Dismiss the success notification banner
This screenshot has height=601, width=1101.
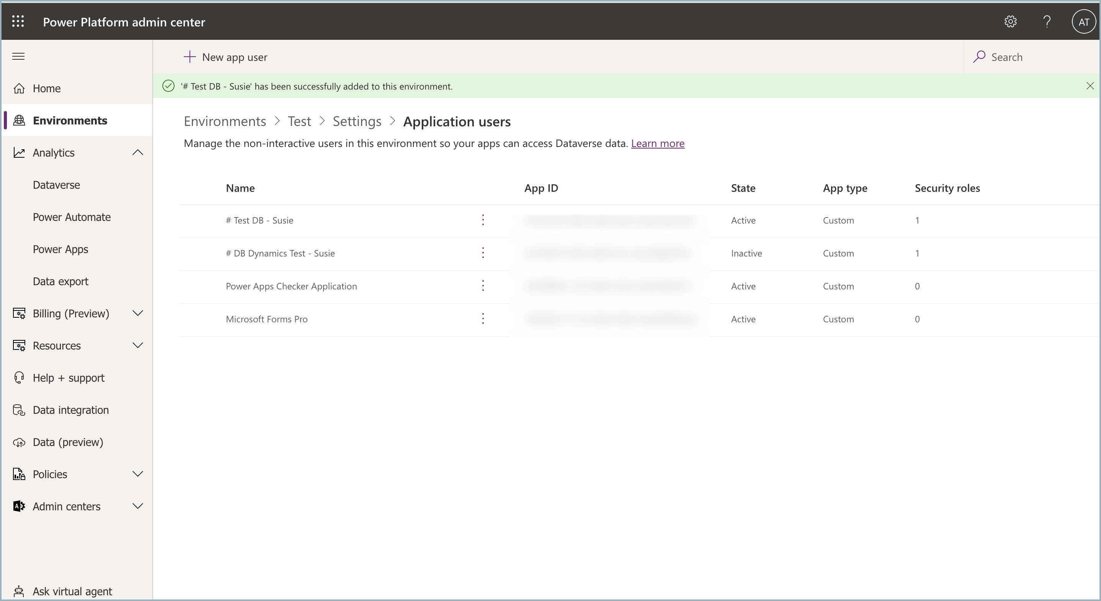1090,86
